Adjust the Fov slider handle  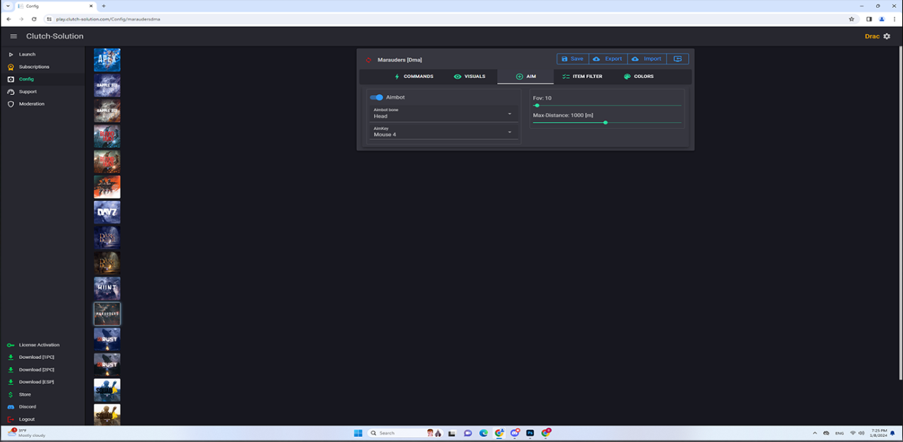pyautogui.click(x=537, y=106)
